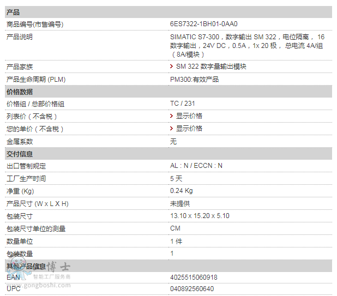Click the EAN number 4025515060918

(x=194, y=277)
